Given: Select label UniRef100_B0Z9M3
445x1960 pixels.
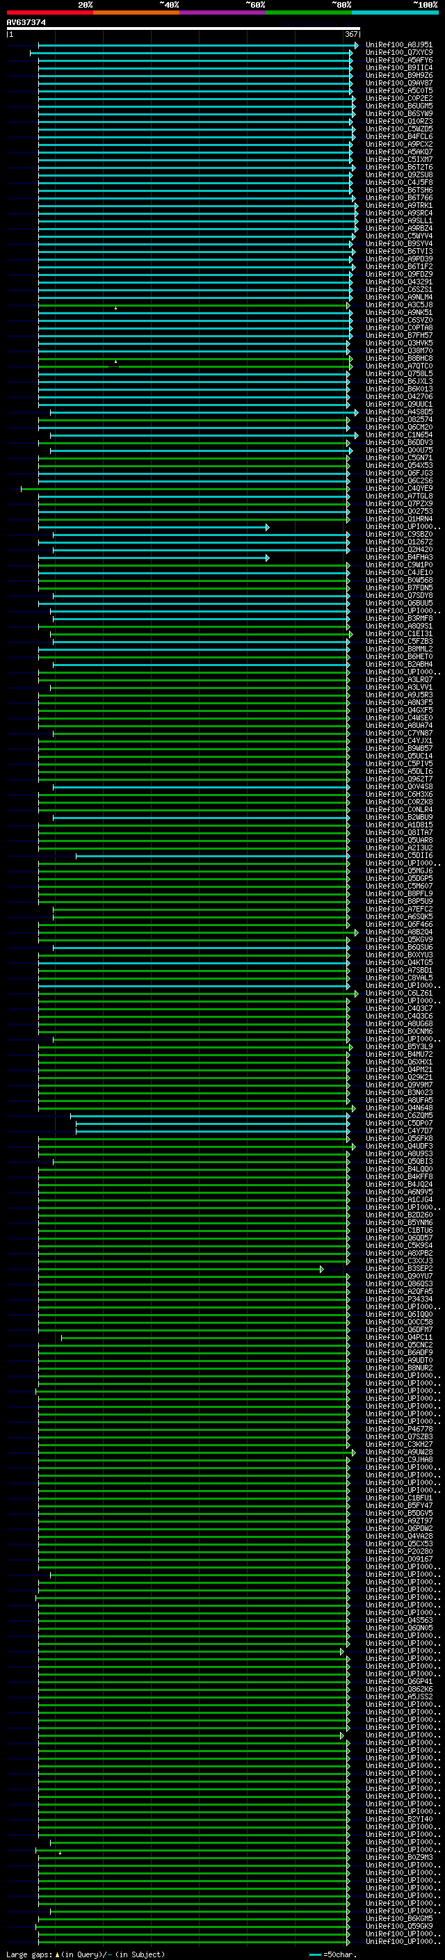Looking at the screenshot, I should pos(398,1857).
